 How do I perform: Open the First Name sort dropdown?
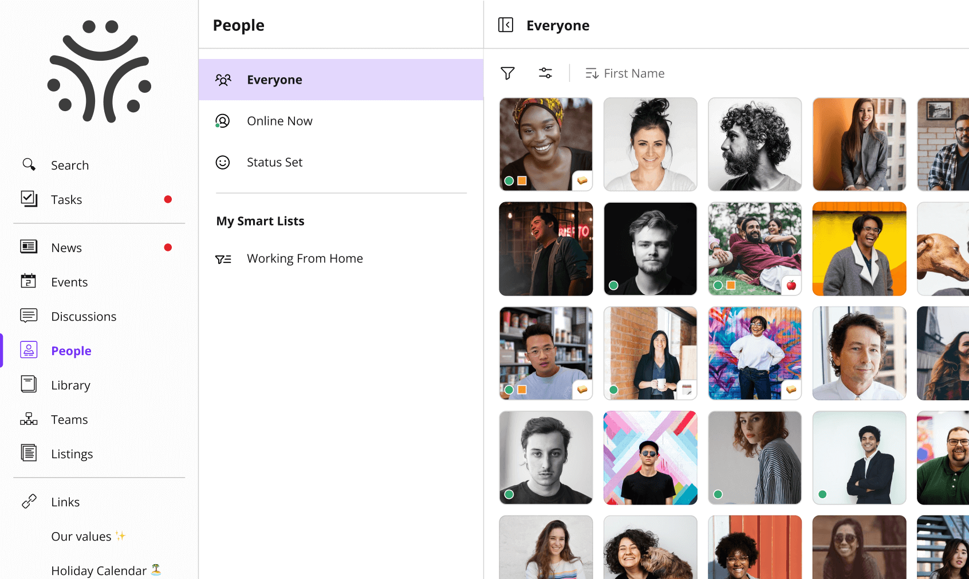(x=625, y=73)
